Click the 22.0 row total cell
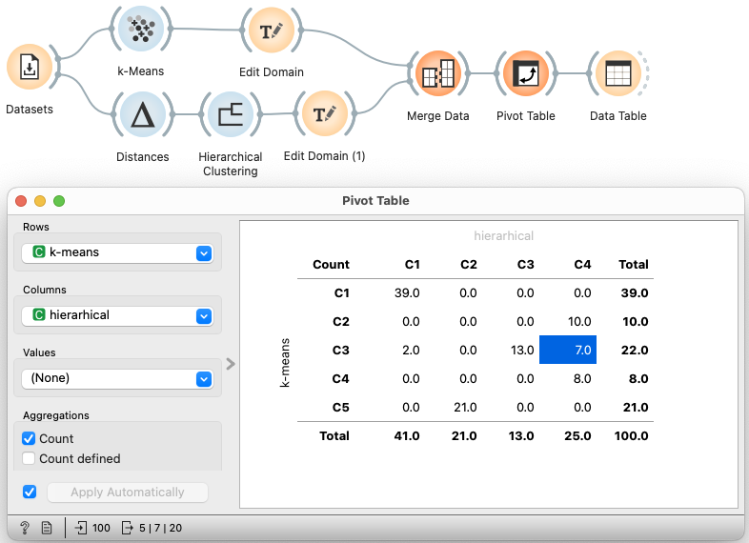 click(x=635, y=350)
